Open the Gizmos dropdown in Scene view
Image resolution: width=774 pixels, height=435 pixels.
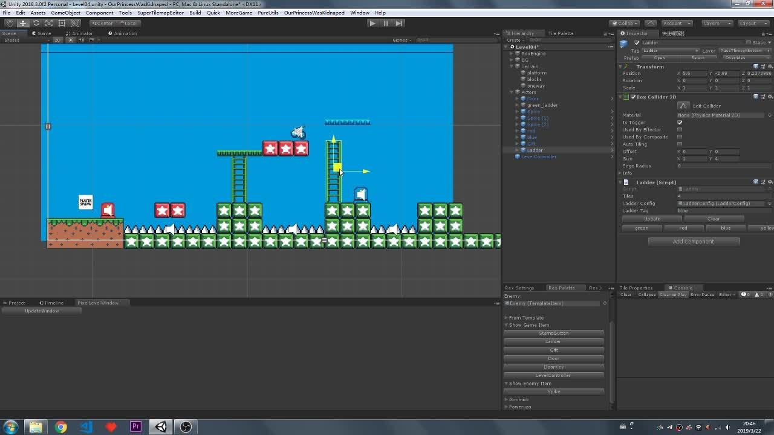click(403, 40)
